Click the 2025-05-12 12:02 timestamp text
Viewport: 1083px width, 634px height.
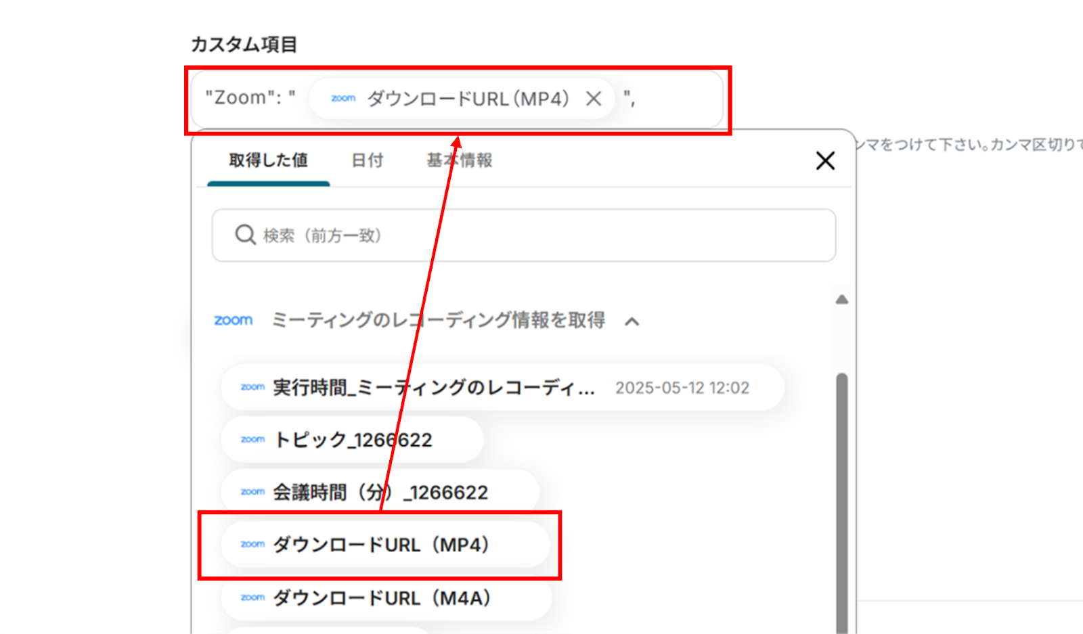tap(682, 388)
